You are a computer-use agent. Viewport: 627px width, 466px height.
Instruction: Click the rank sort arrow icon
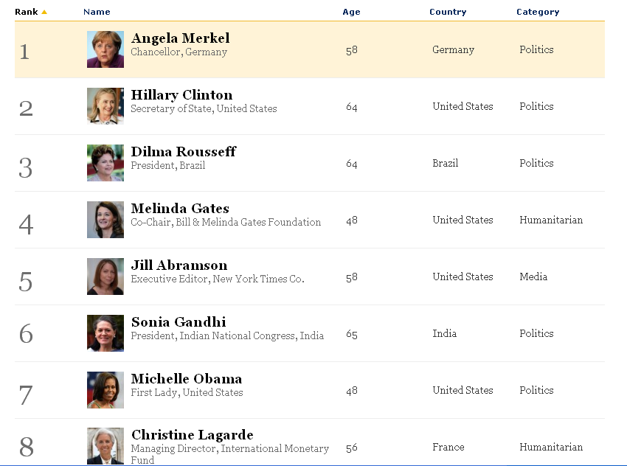click(x=44, y=12)
